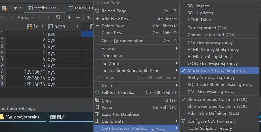Open Configure CSV Formats dialog
The width and height of the screenshot is (261, 132).
coord(219,121)
